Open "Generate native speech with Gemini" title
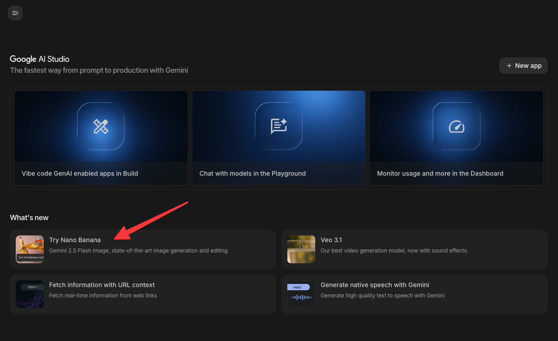Screen dimensions: 558x341 (375, 285)
